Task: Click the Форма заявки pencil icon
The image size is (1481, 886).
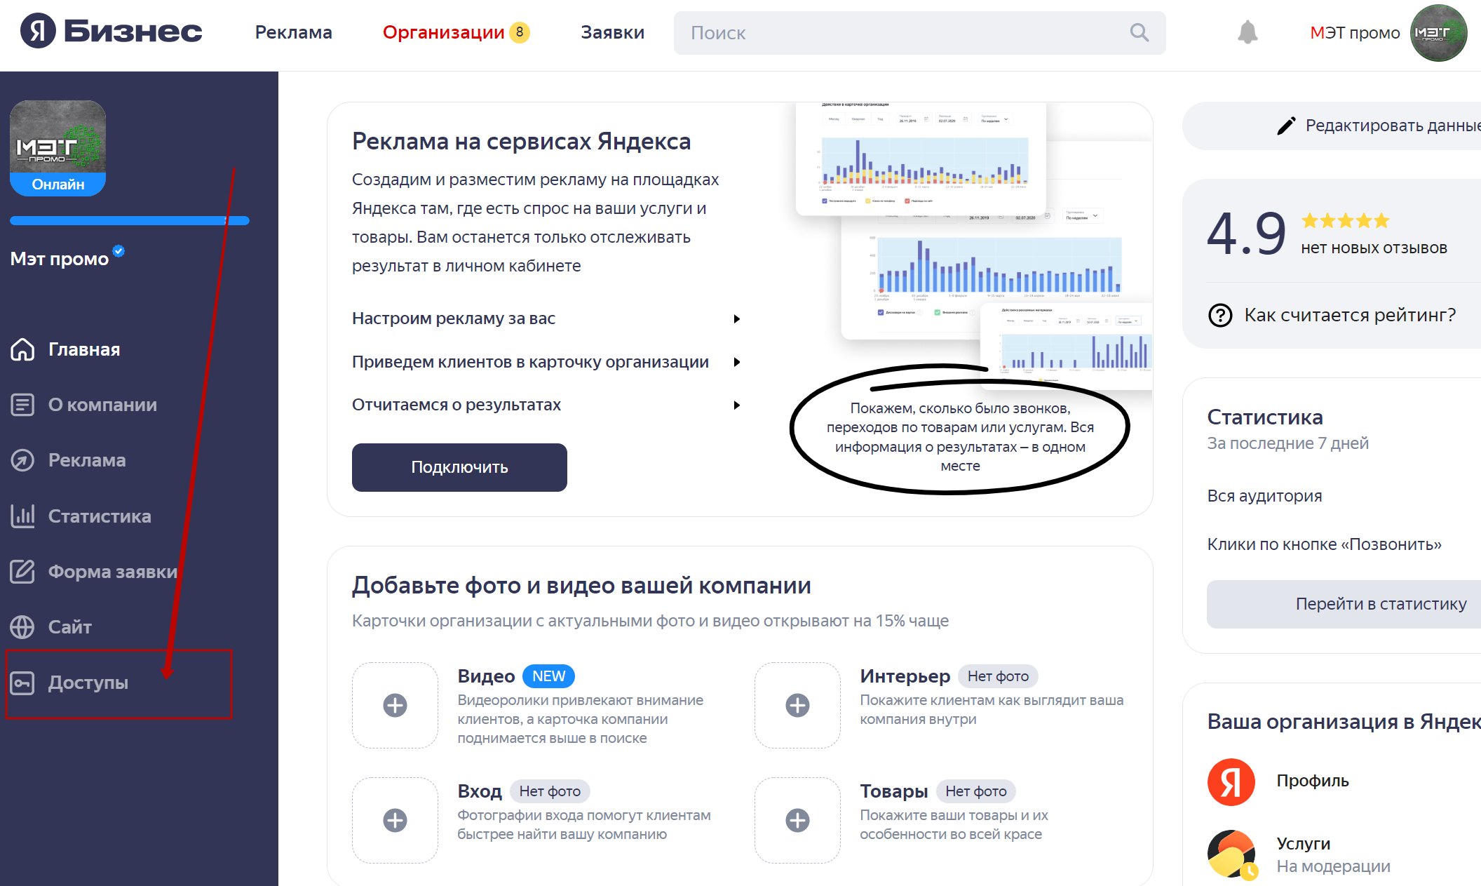Action: point(22,571)
